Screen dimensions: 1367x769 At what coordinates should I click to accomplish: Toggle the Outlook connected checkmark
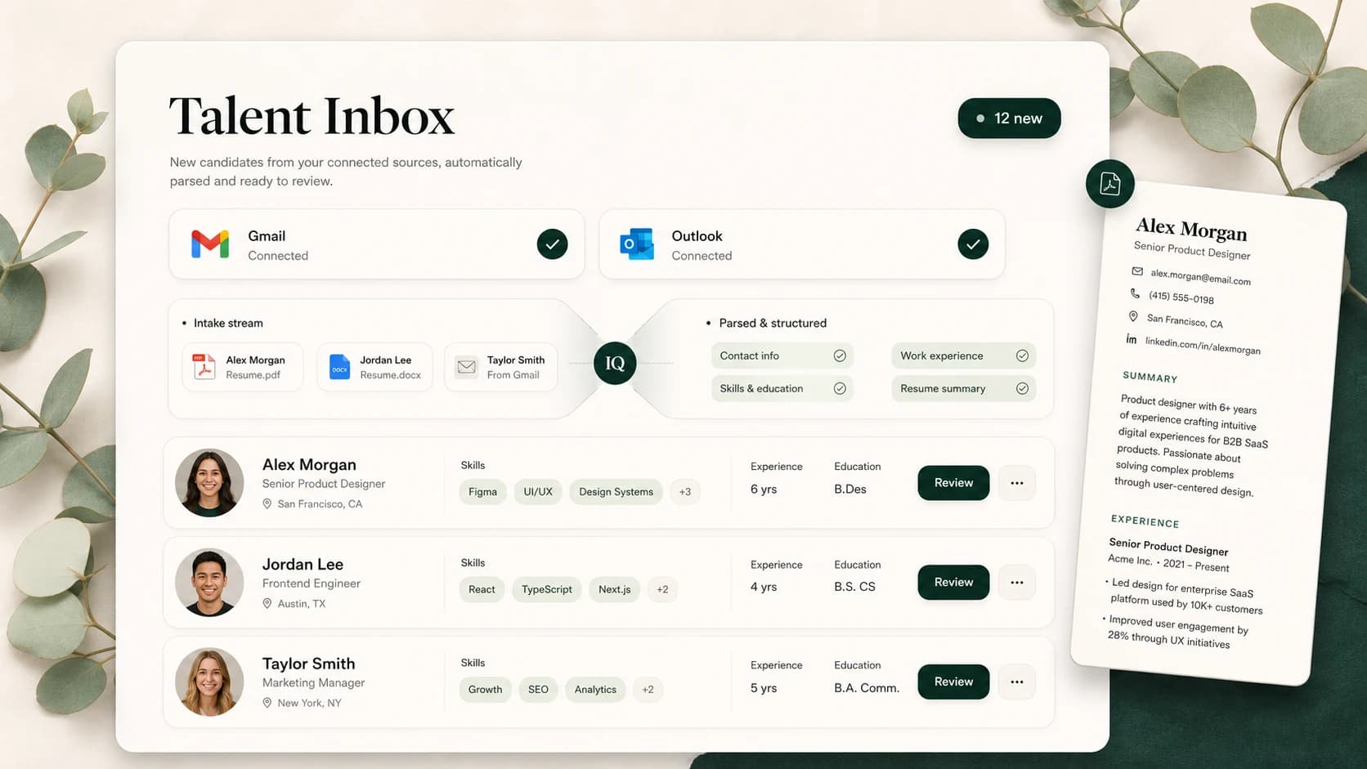(973, 244)
